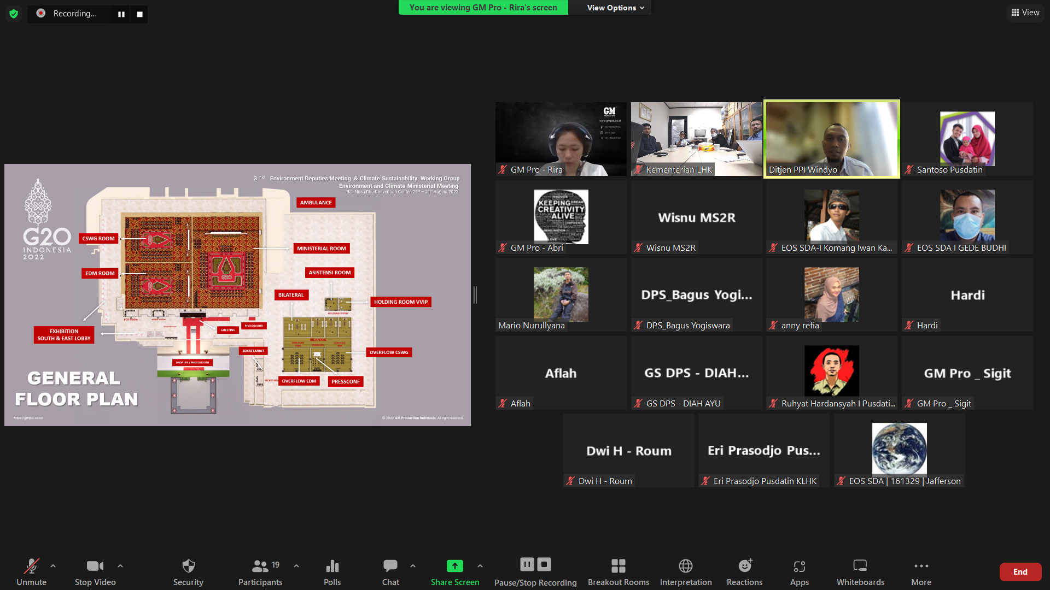Open the View layout menu
This screenshot has width=1050, height=590.
point(1025,13)
